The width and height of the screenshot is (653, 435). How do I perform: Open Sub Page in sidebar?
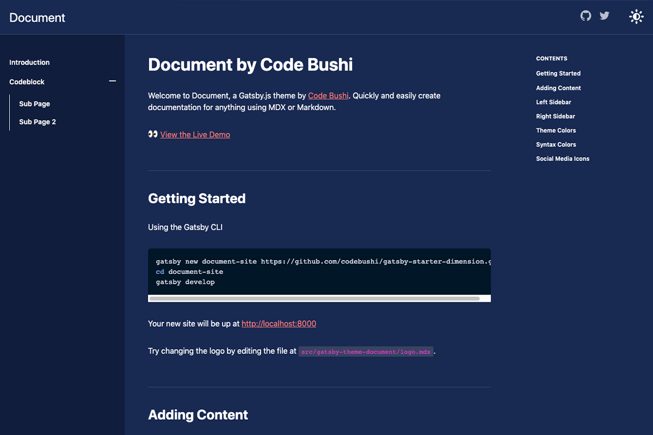(34, 104)
